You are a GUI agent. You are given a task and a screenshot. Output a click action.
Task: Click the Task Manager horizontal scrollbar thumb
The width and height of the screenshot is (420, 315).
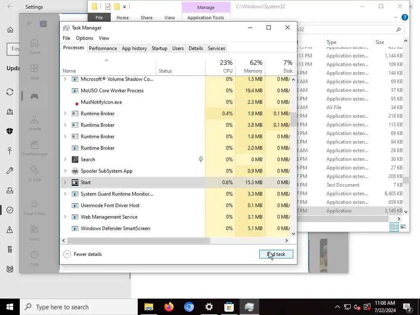[139, 240]
